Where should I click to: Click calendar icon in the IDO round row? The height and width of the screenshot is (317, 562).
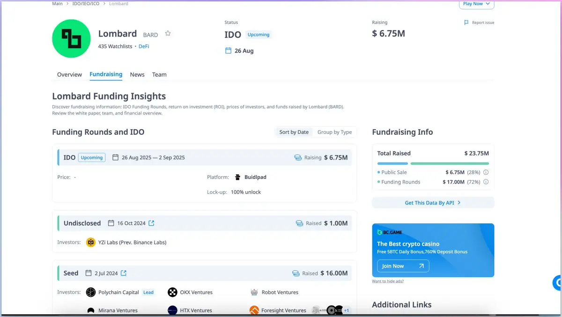click(116, 157)
